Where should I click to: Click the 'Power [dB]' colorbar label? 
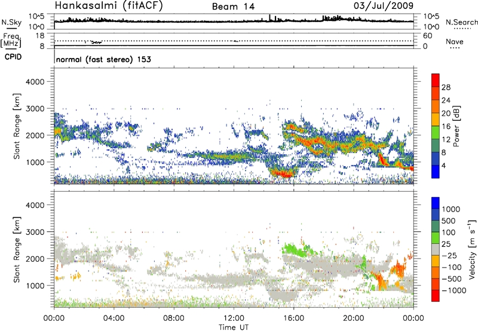point(456,126)
